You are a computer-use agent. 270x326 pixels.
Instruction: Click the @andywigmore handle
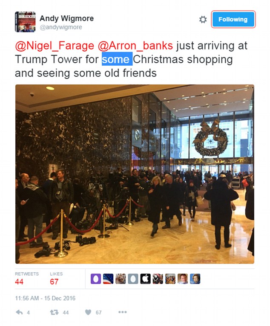[x=61, y=27]
